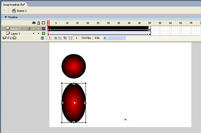This screenshot has height=133, width=201.
Task: Click the ellipse's bottom-right corner handle
Action: click(86, 122)
